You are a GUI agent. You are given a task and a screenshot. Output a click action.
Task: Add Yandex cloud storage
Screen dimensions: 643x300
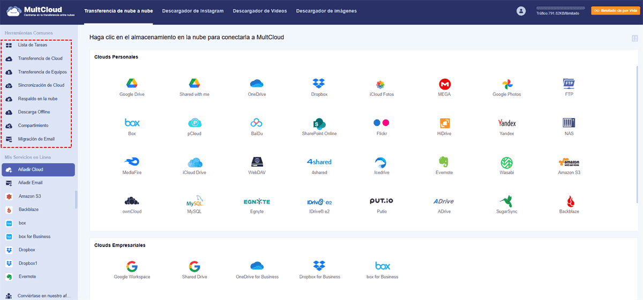tap(507, 126)
